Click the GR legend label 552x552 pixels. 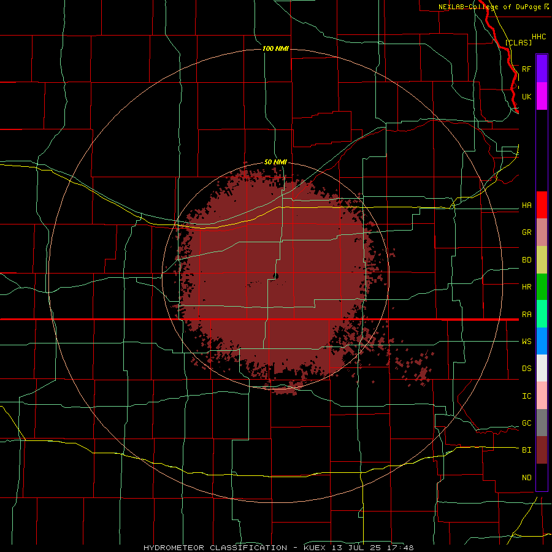click(x=526, y=232)
